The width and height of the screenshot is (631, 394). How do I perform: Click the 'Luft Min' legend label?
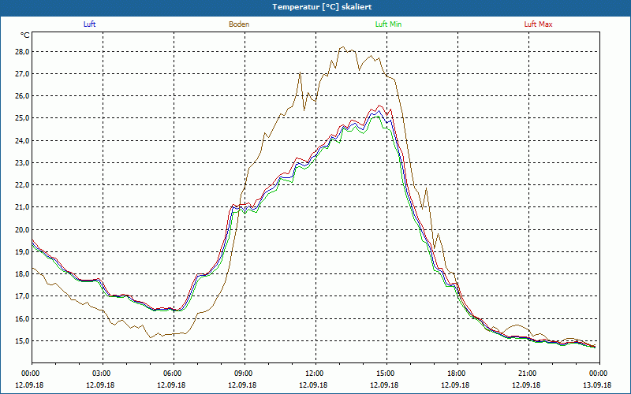(x=388, y=24)
